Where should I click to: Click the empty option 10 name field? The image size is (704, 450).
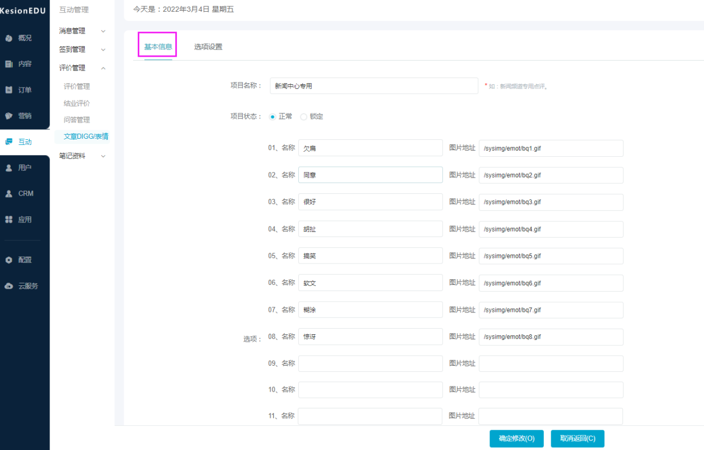[x=370, y=390]
